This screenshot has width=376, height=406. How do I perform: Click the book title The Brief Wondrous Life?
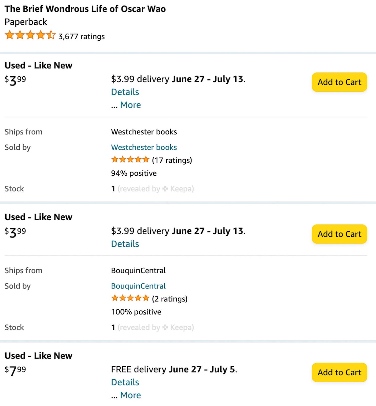pyautogui.click(x=85, y=9)
